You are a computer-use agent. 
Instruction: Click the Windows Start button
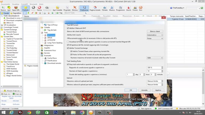pos(3,112)
